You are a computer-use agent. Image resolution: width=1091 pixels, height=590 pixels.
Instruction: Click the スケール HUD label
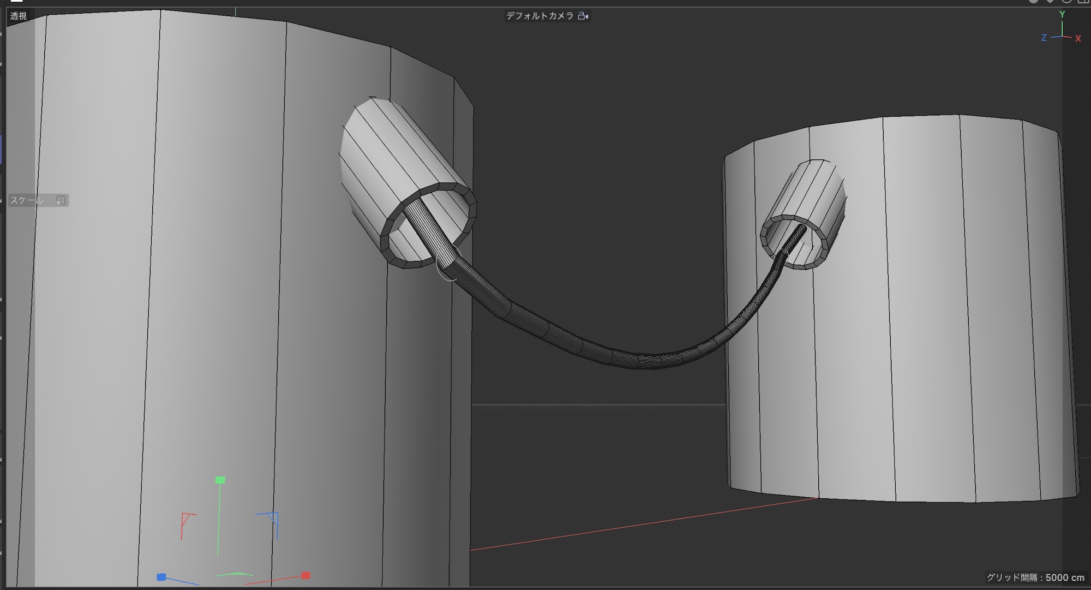(27, 200)
